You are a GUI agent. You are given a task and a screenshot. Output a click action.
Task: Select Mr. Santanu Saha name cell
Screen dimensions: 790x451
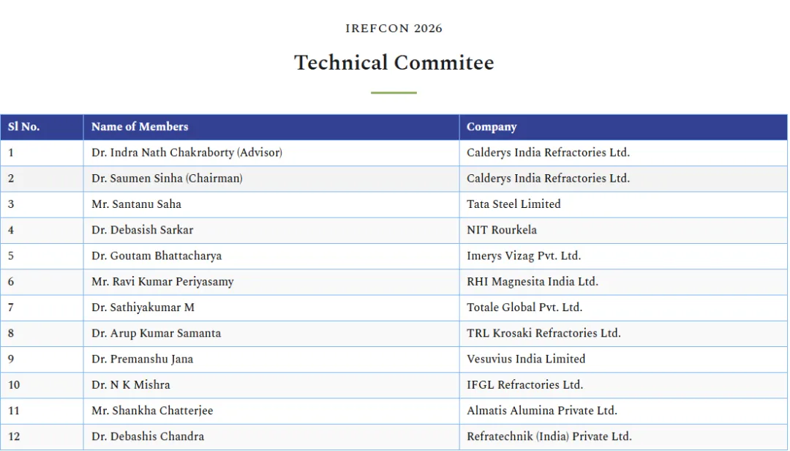point(136,204)
